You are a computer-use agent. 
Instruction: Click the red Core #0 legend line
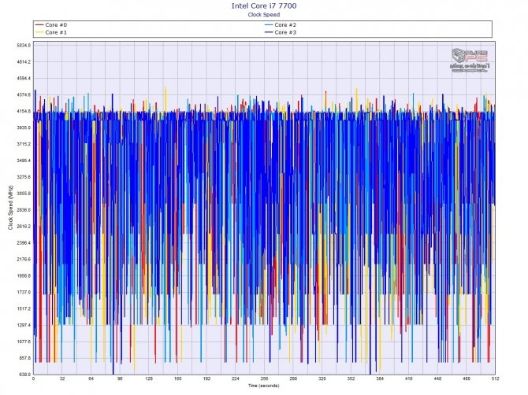[x=39, y=25]
